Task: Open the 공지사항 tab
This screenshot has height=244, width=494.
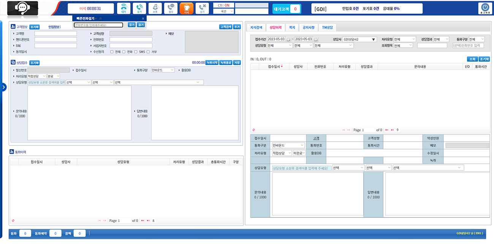Action: 309,27
